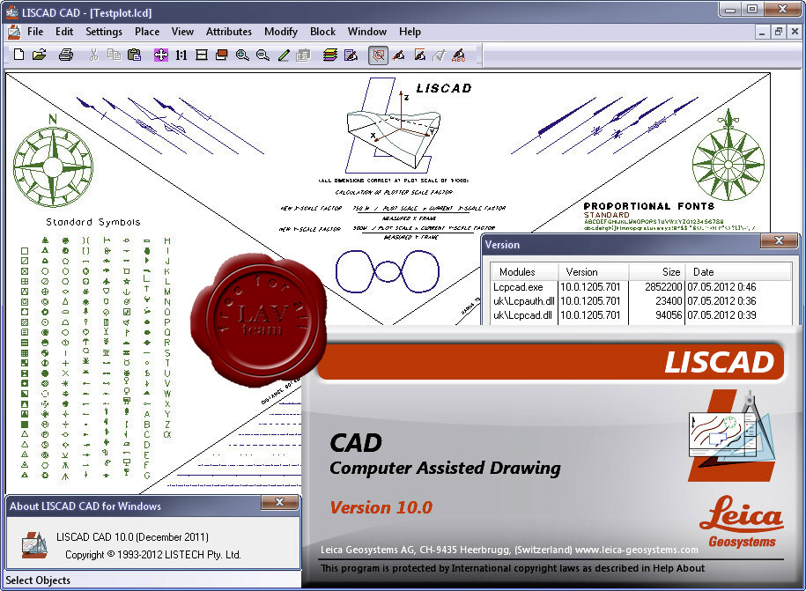Click the Zoom In magnifier
The image size is (806, 591).
coord(242,55)
